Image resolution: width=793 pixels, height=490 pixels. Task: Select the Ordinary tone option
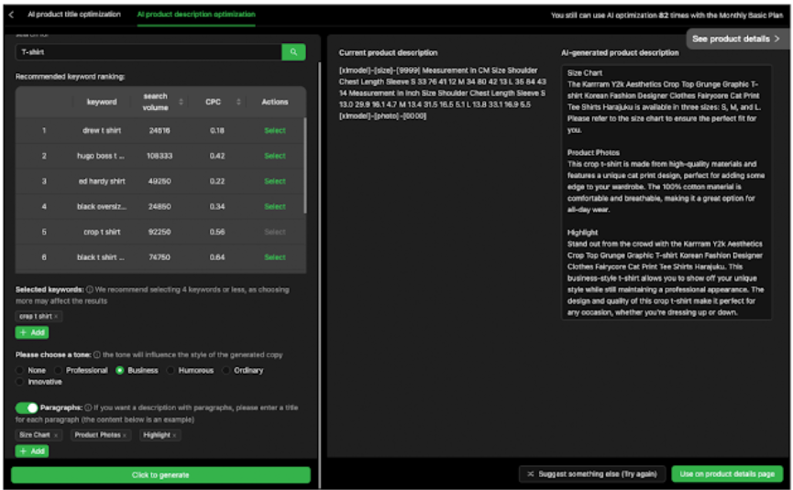coord(226,370)
